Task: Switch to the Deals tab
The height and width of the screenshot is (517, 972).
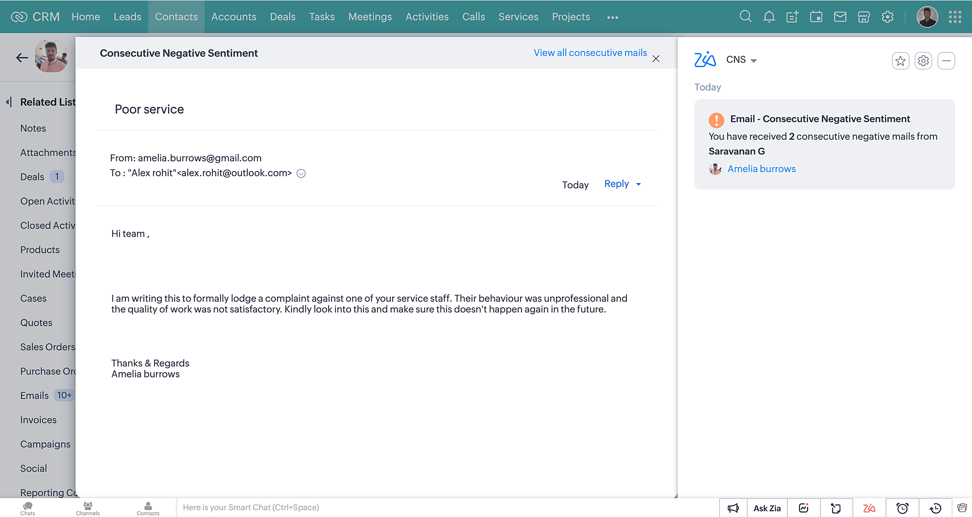Action: click(x=282, y=17)
